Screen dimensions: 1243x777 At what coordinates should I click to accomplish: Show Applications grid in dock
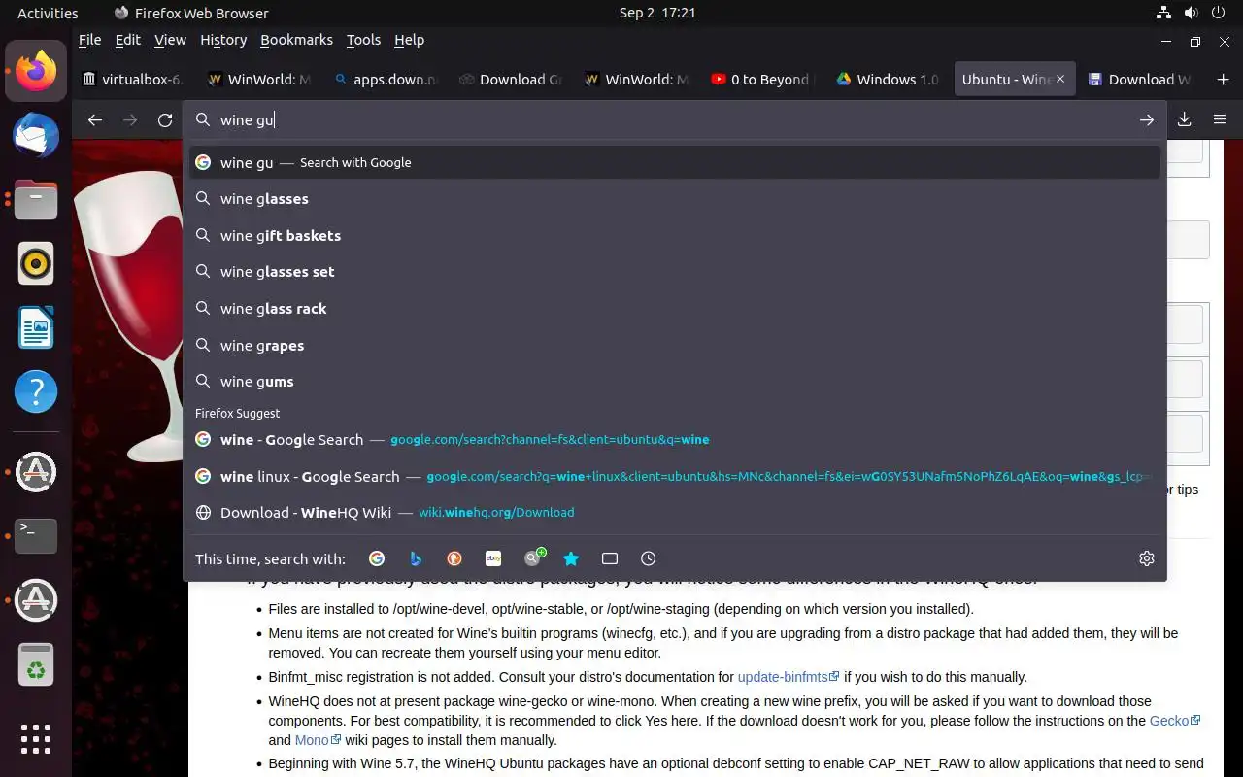click(x=36, y=739)
